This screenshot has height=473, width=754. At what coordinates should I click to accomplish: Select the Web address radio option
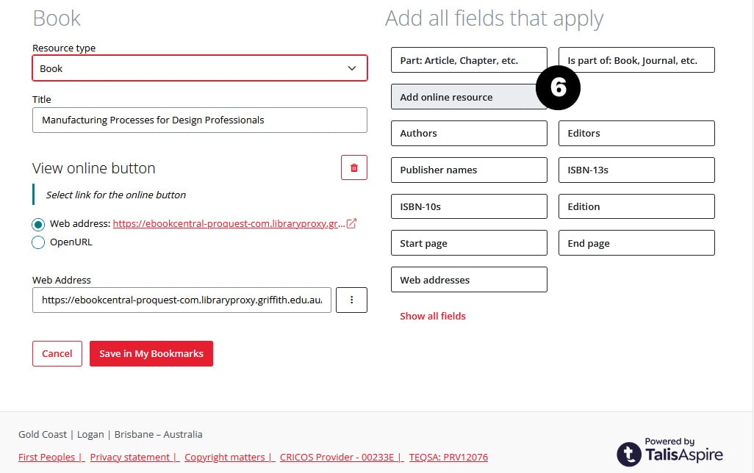[38, 224]
